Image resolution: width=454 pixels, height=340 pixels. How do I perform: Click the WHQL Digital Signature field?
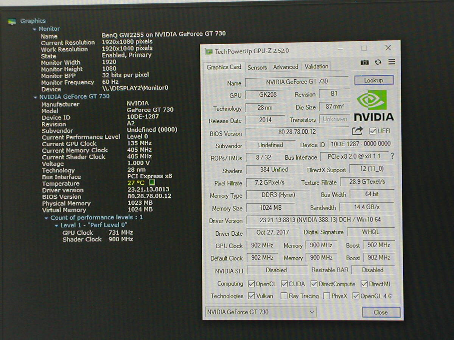tap(371, 232)
